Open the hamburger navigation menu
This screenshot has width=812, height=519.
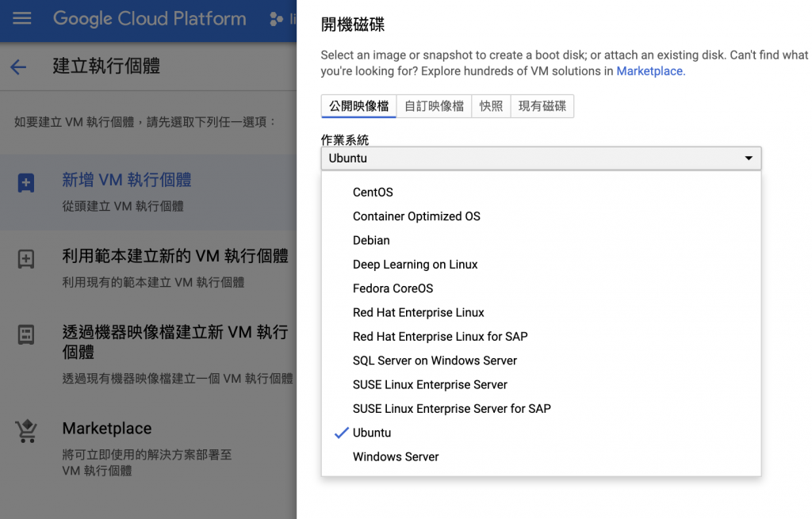coord(21,19)
